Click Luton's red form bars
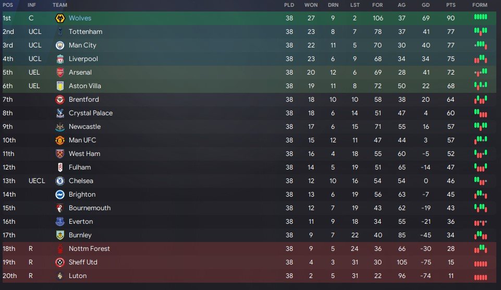The image size is (501, 290). 481,277
